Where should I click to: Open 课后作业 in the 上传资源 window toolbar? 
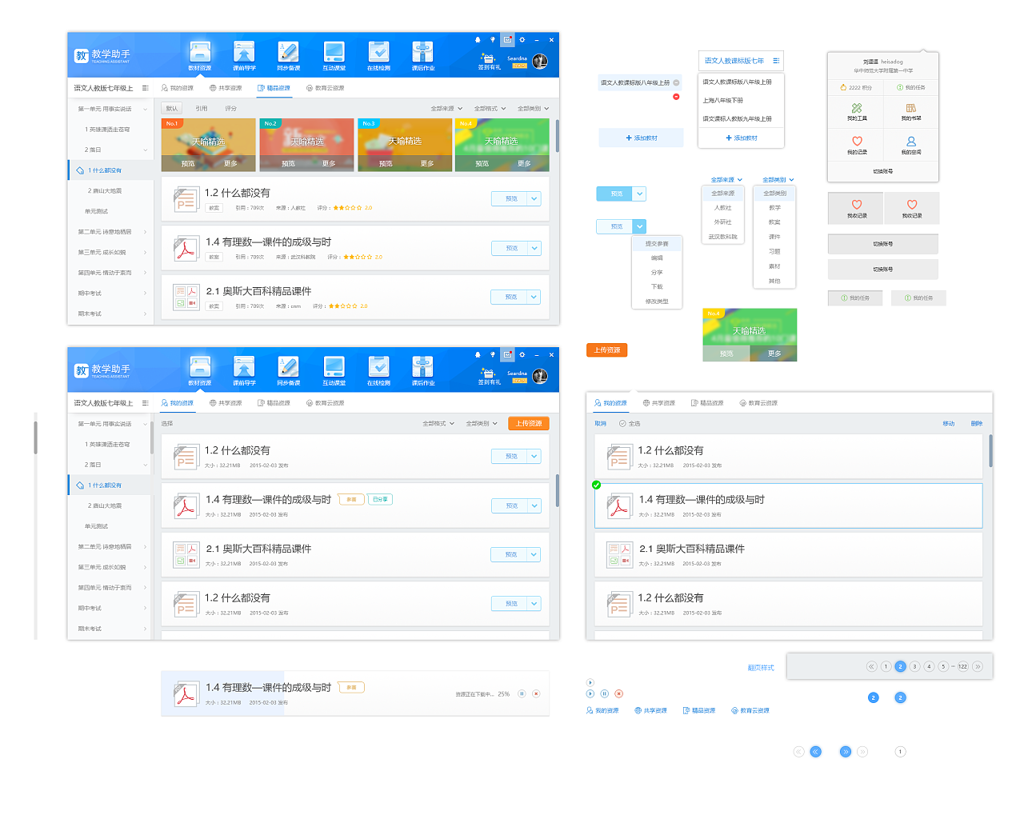[422, 371]
